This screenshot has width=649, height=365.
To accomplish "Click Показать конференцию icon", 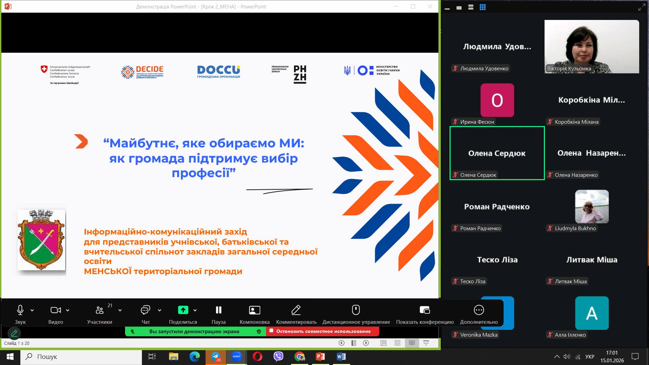I will [x=425, y=310].
